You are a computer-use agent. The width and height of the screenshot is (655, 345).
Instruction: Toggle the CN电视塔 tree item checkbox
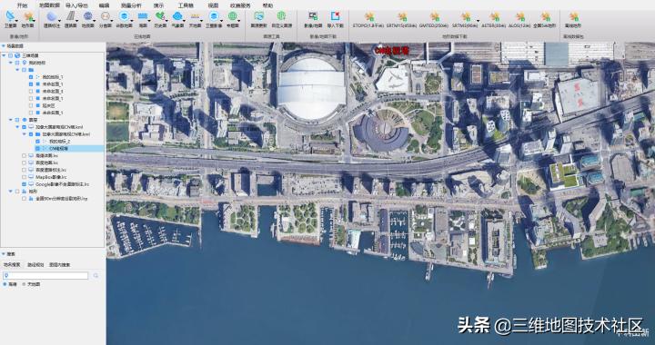click(x=37, y=148)
